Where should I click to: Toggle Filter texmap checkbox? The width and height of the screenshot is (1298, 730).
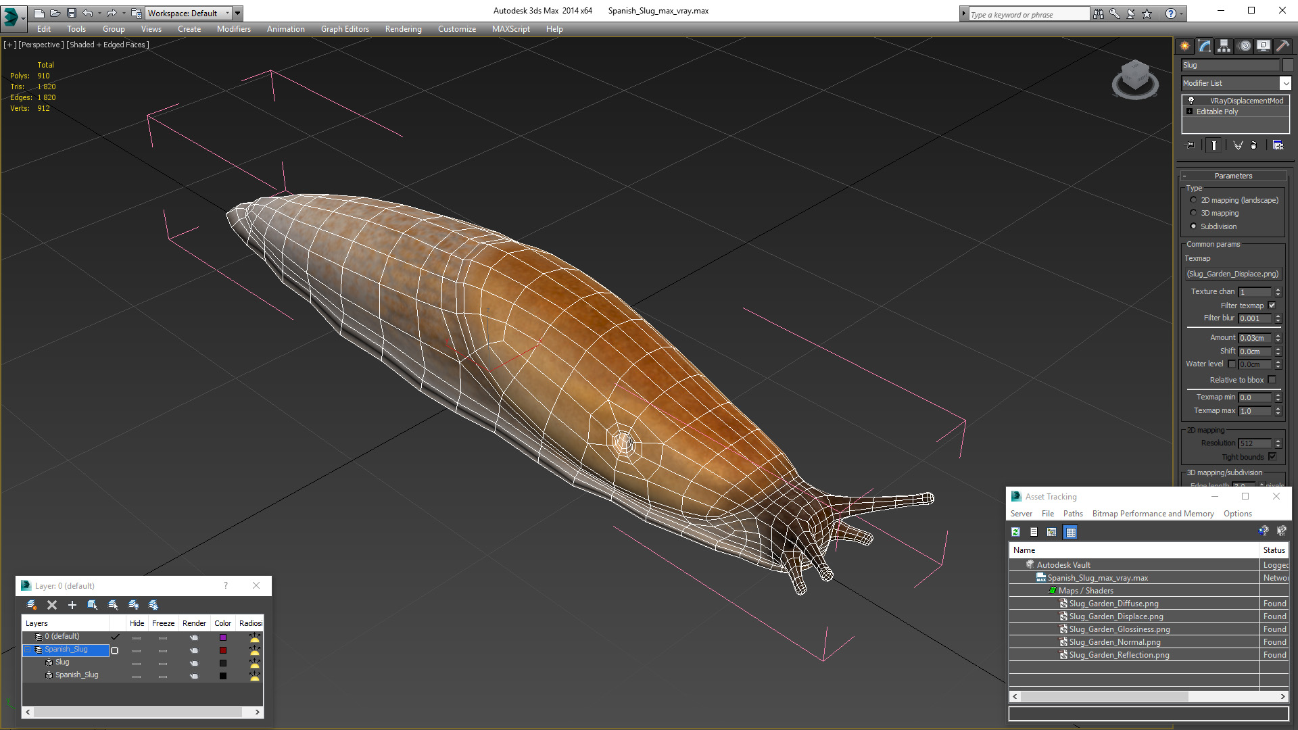click(1272, 306)
